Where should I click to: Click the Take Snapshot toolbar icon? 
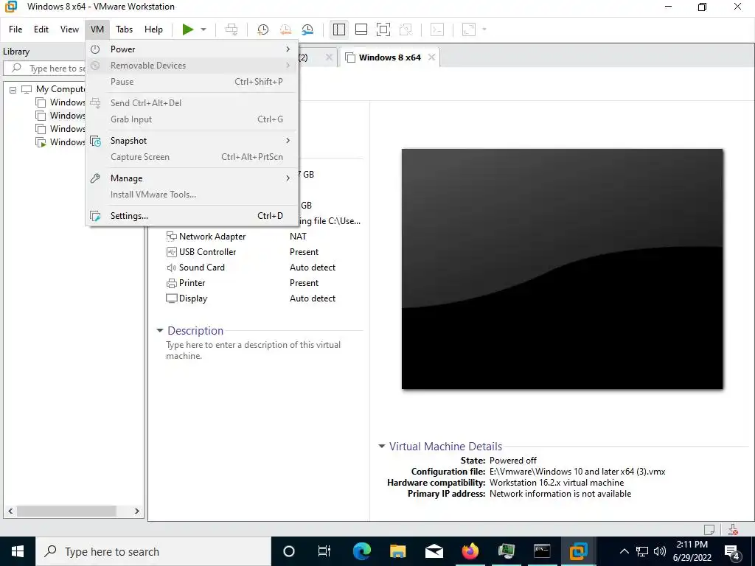coord(263,29)
